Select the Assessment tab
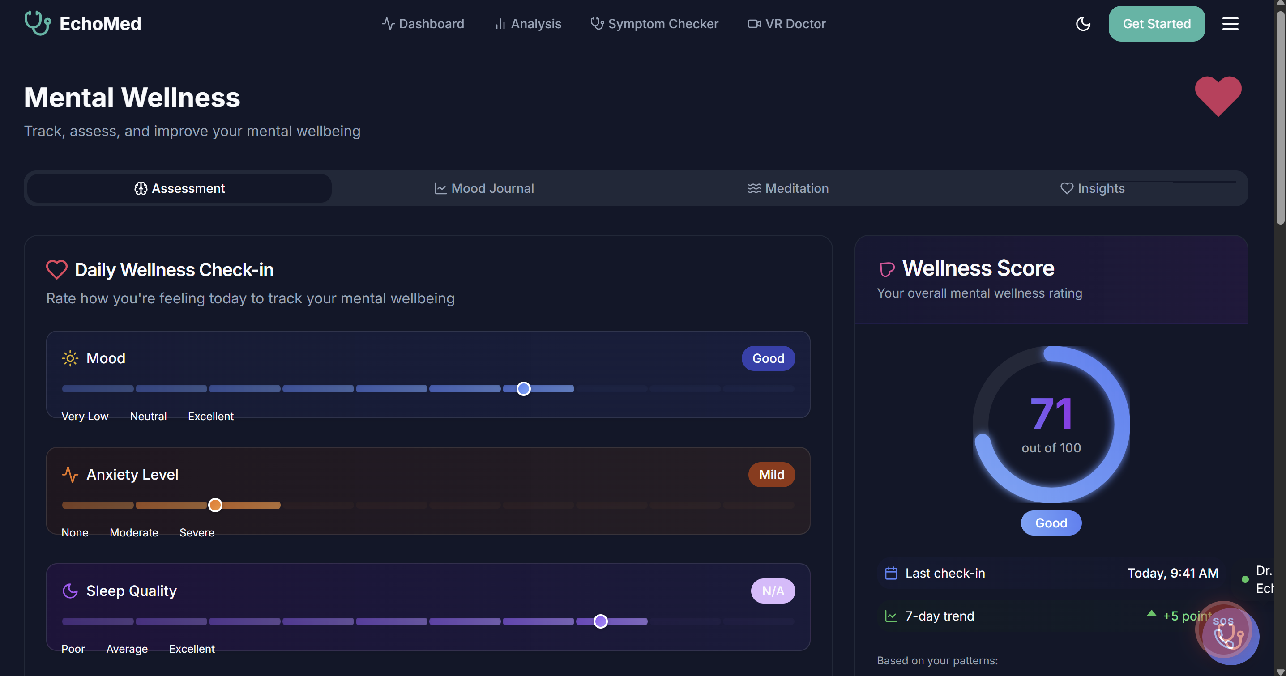The height and width of the screenshot is (676, 1286). pyautogui.click(x=179, y=188)
